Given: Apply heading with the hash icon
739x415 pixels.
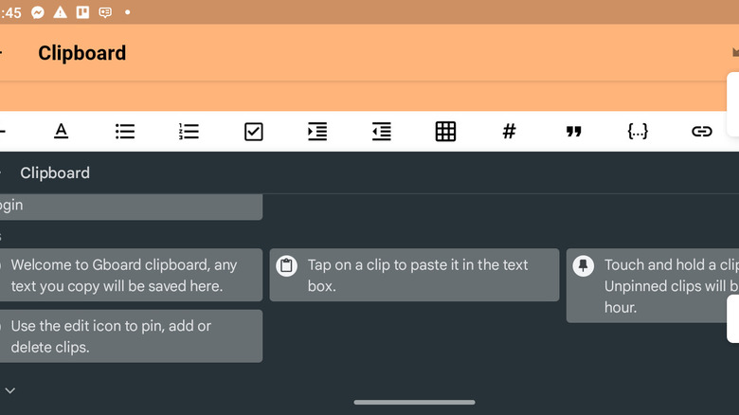Looking at the screenshot, I should [509, 132].
